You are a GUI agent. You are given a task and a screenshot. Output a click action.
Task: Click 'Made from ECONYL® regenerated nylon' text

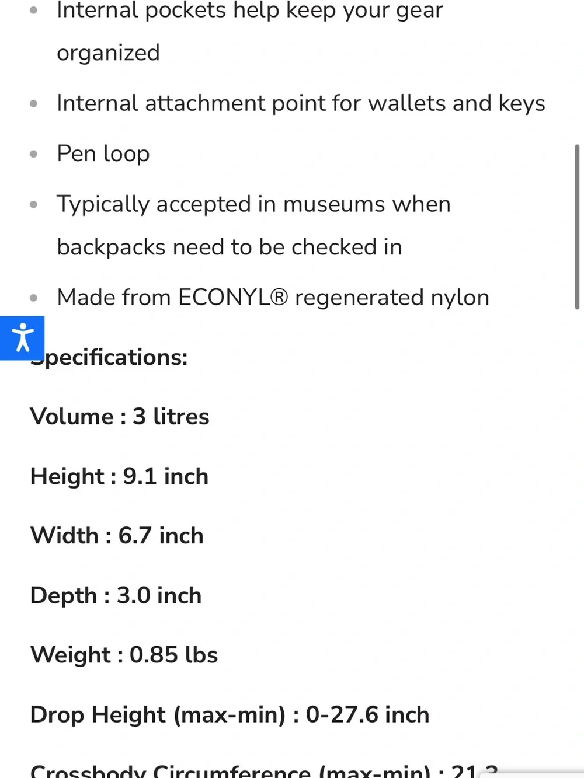[x=273, y=298]
